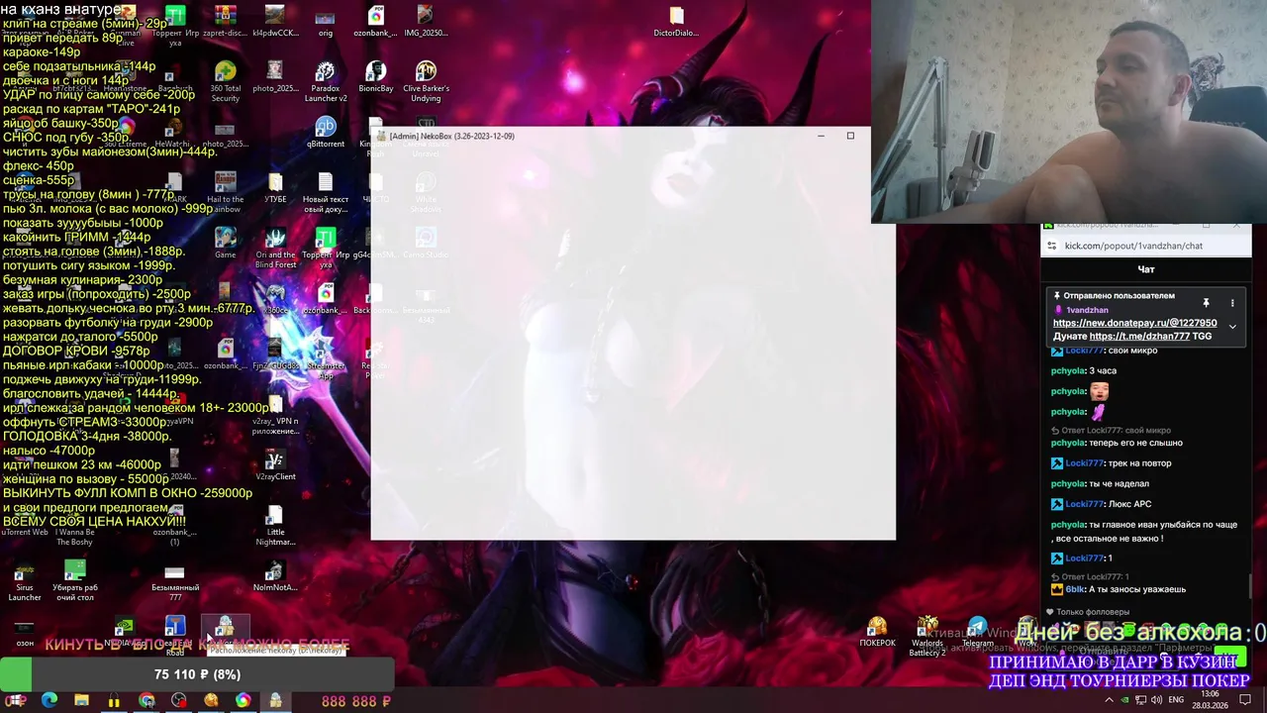
Task: Open the IMG_20250 image file
Action: pos(426,22)
